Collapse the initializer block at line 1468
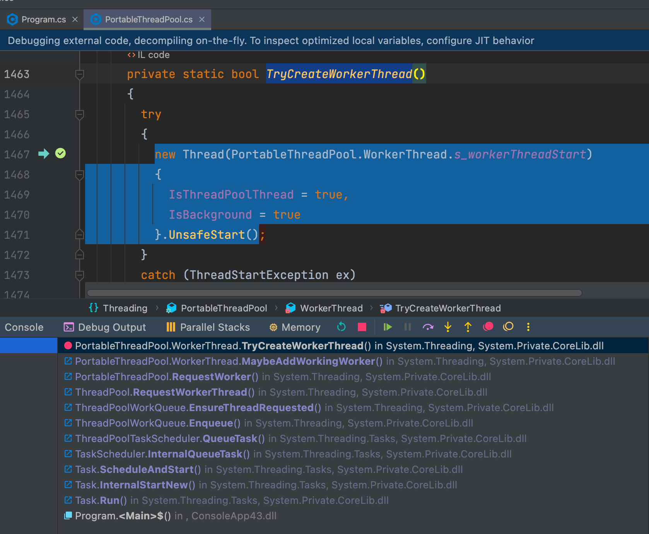Viewport: 649px width, 534px height. tap(80, 175)
